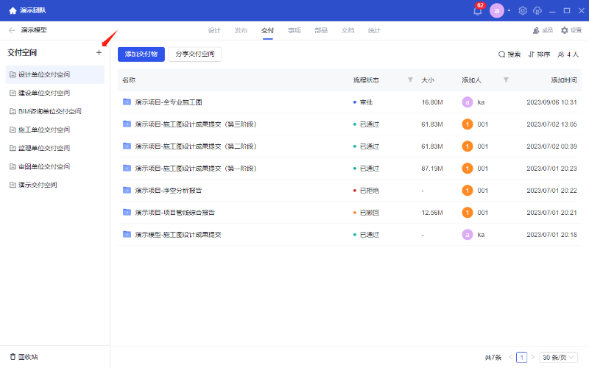Click the folder icon for 演示模型-施工图设计成果提交
Screen dimensions: 589x368
coord(127,234)
